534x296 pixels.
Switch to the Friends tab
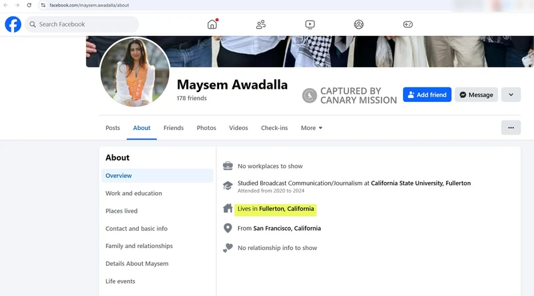click(174, 128)
